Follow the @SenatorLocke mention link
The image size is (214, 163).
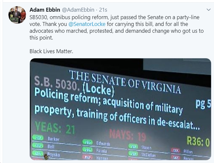click(x=87, y=24)
